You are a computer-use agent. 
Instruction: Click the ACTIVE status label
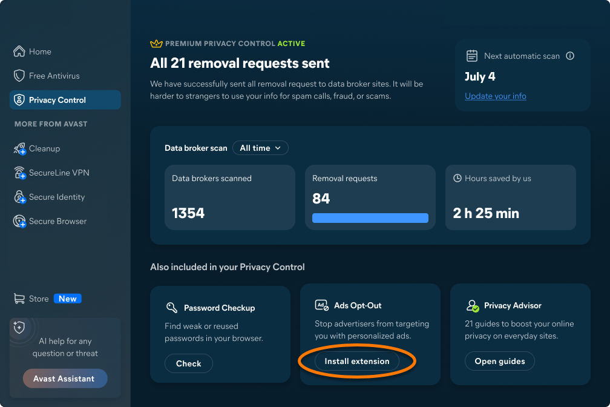click(x=291, y=44)
